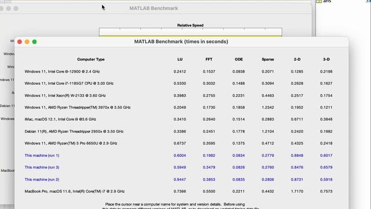Close the MATLAB Benchmark times window
This screenshot has width=371, height=209.
[x=20, y=42]
